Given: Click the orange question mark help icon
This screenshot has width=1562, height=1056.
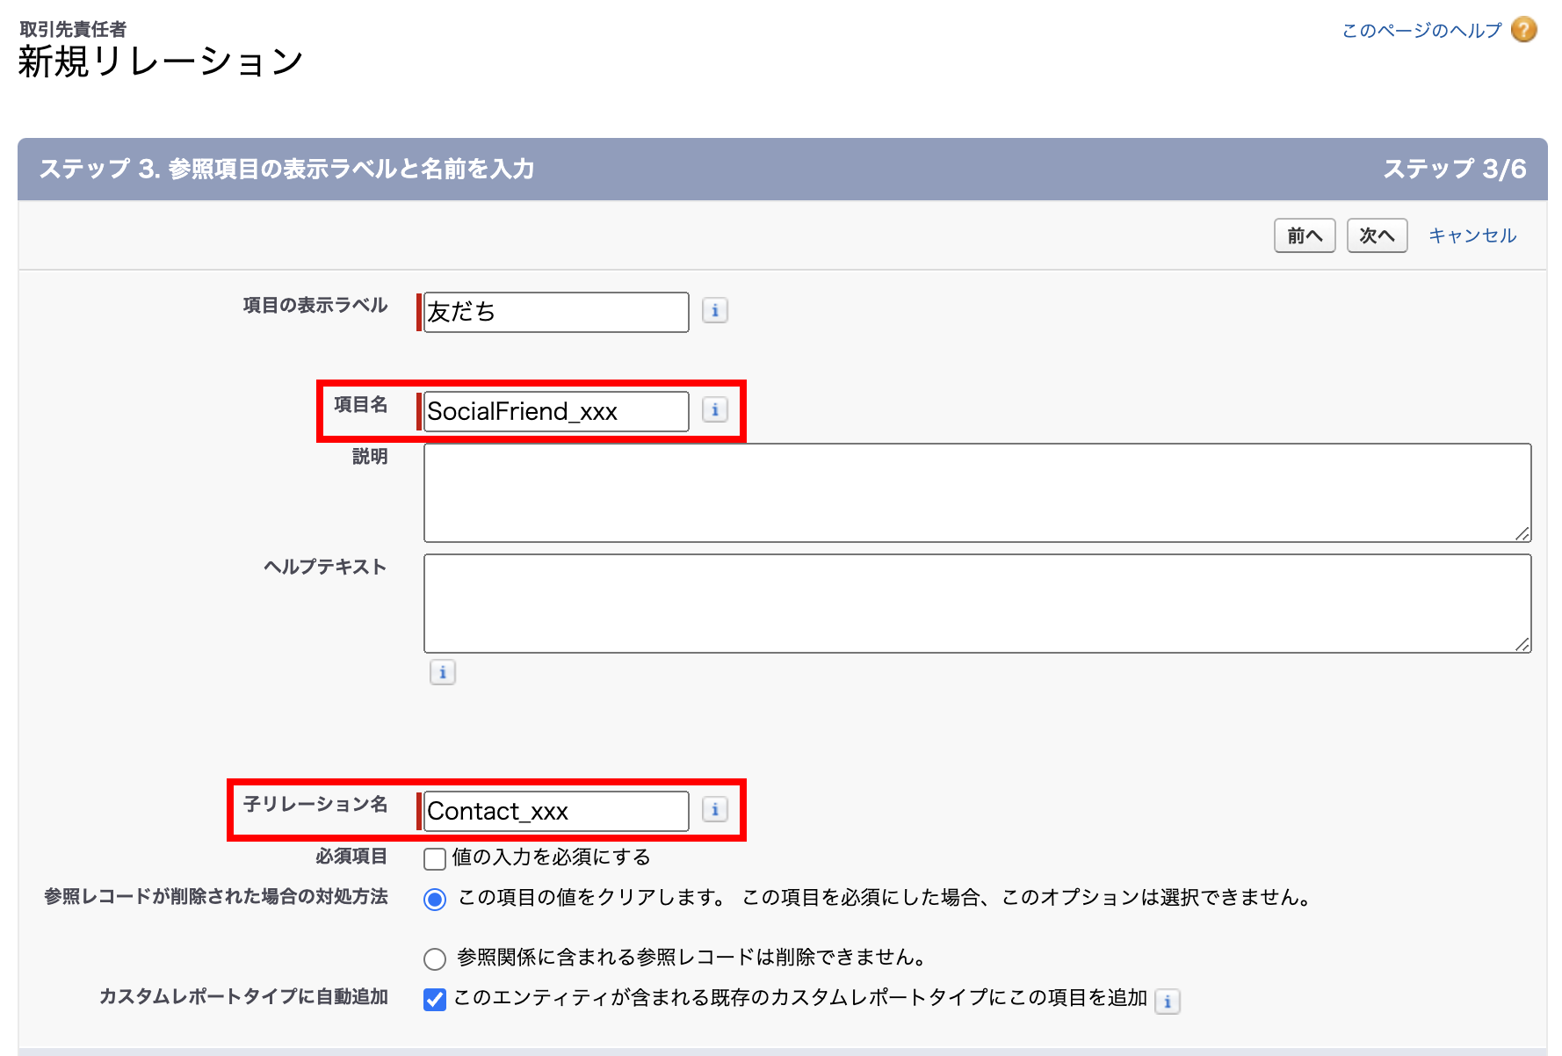Looking at the screenshot, I should (1523, 30).
